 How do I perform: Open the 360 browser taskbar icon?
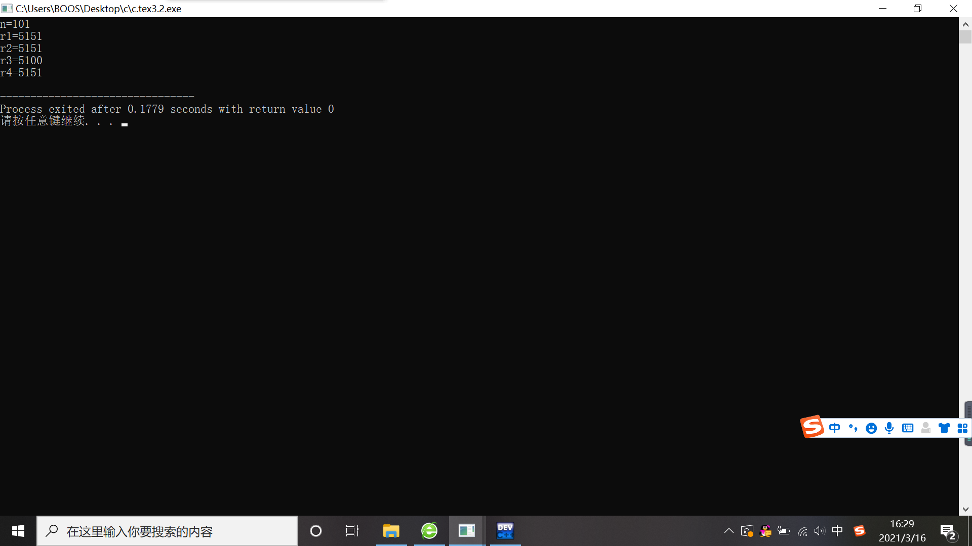429,531
